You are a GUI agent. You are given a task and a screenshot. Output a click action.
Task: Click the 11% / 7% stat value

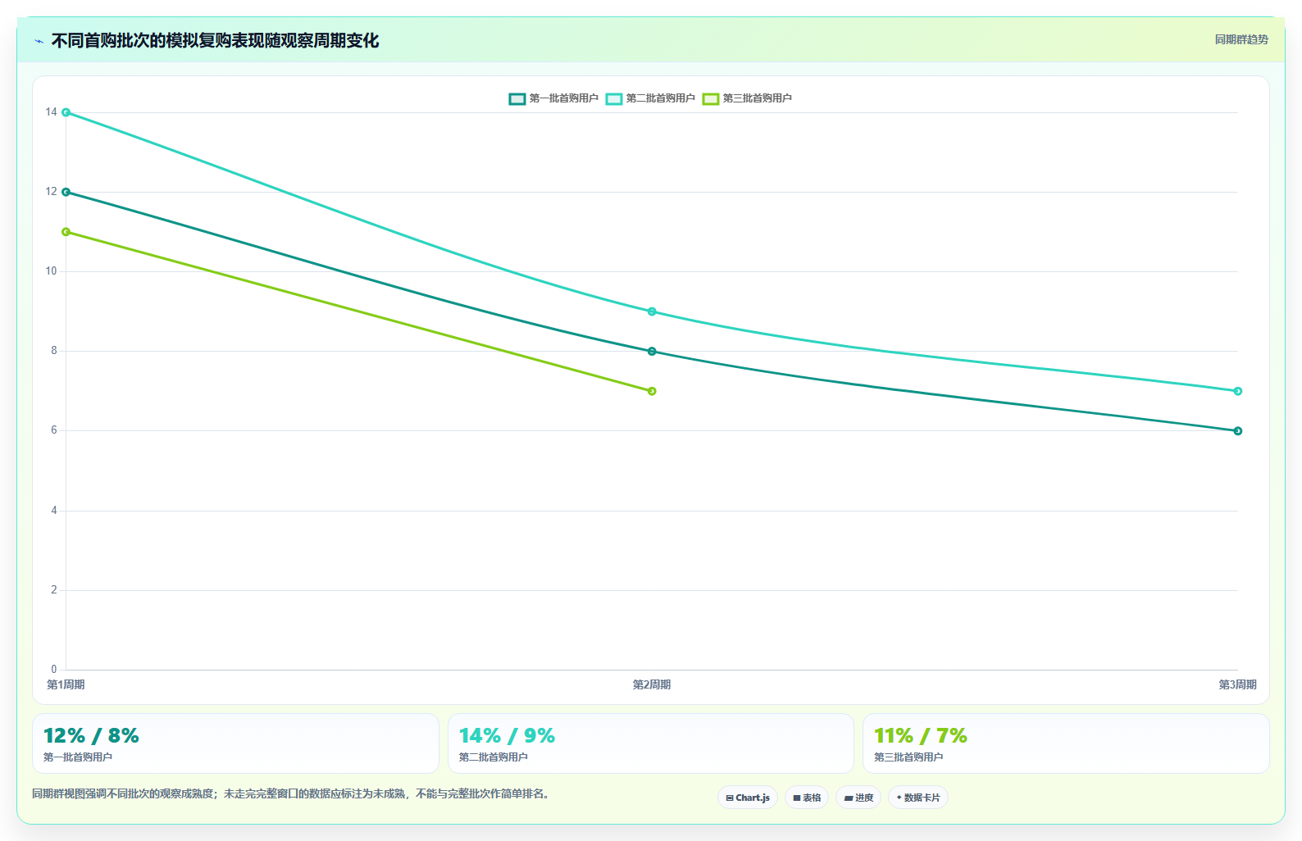(x=921, y=735)
